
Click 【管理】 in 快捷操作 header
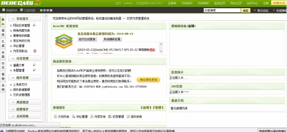coord(158,108)
